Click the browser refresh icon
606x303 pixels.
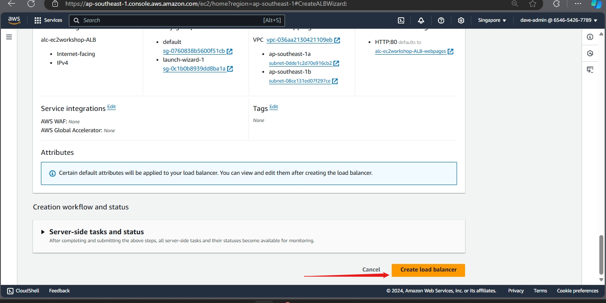tap(31, 4)
